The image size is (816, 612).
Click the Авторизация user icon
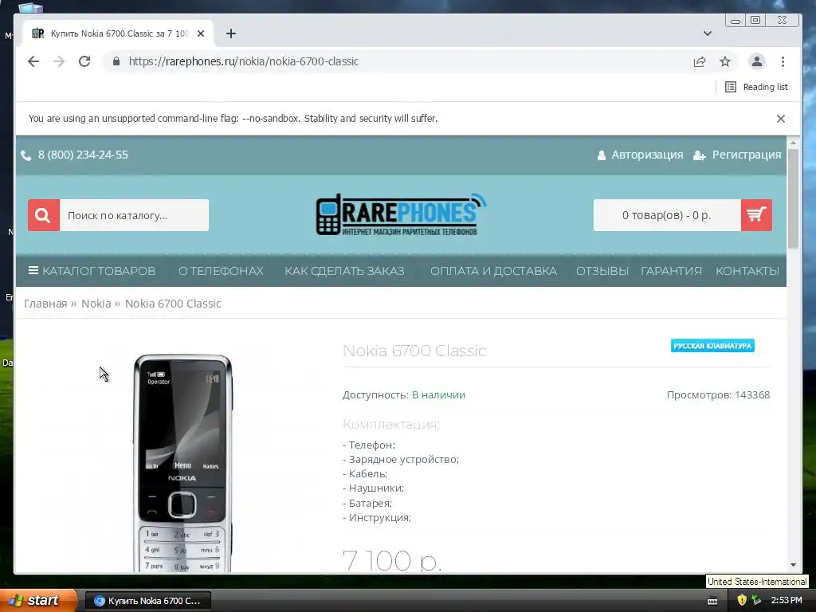[601, 155]
